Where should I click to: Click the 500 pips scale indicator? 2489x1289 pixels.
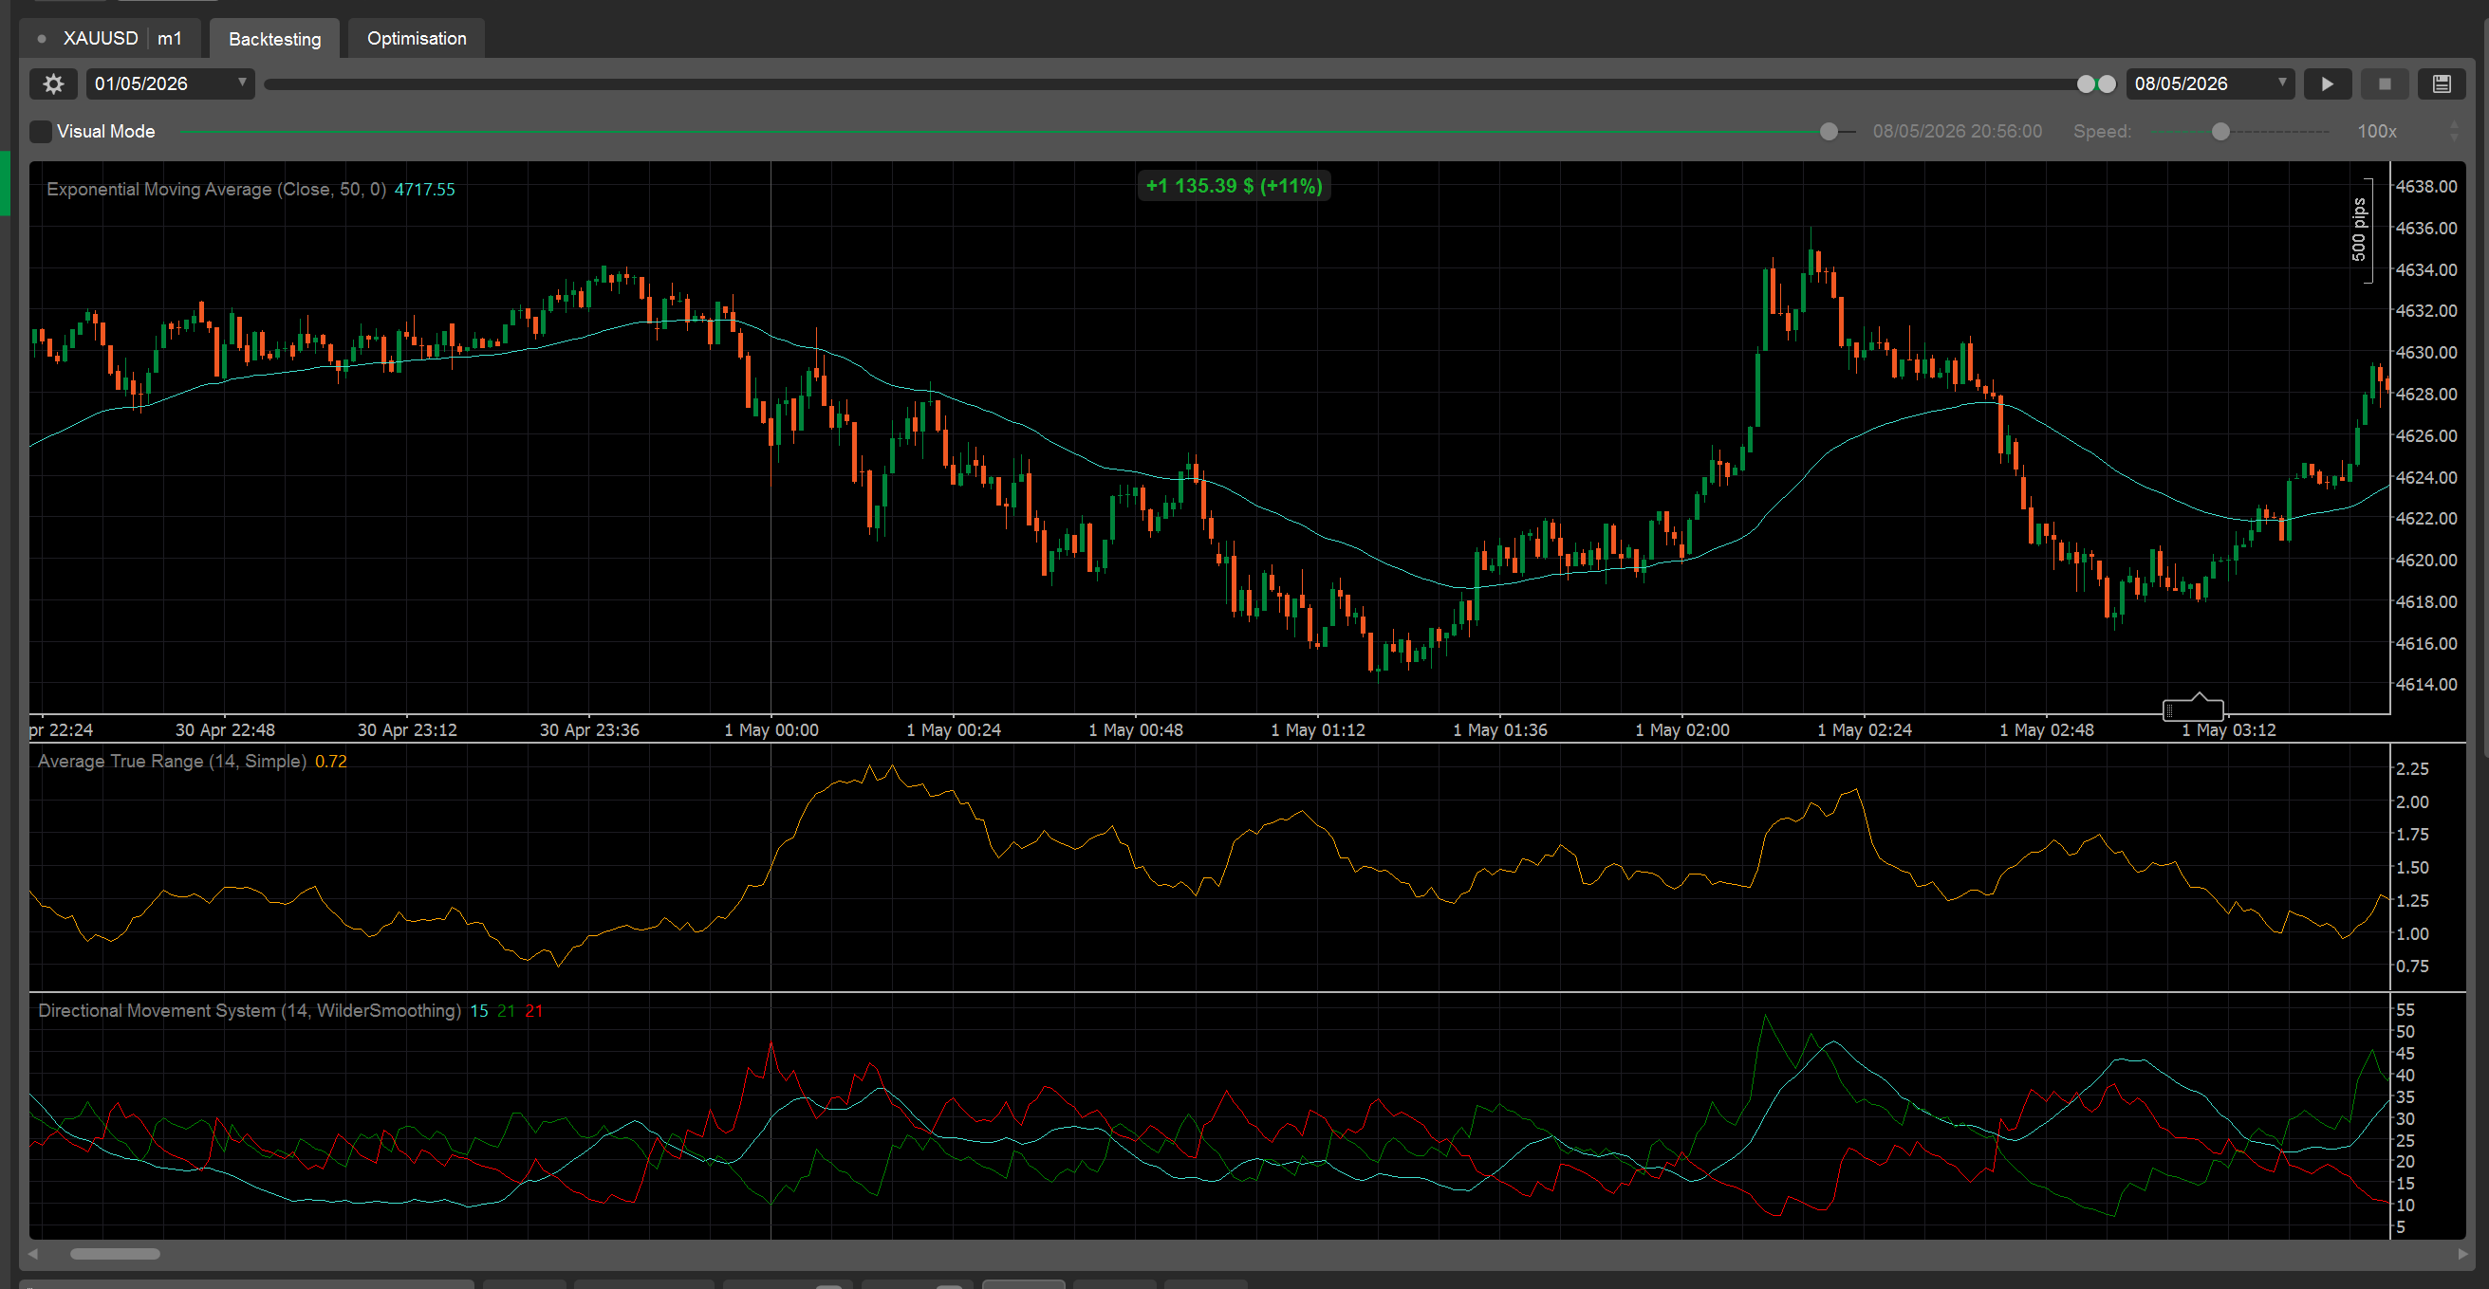pos(2360,230)
